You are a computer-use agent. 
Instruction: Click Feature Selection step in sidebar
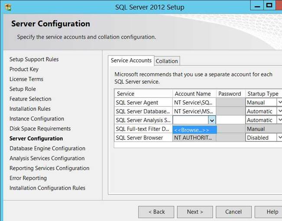click(x=30, y=99)
